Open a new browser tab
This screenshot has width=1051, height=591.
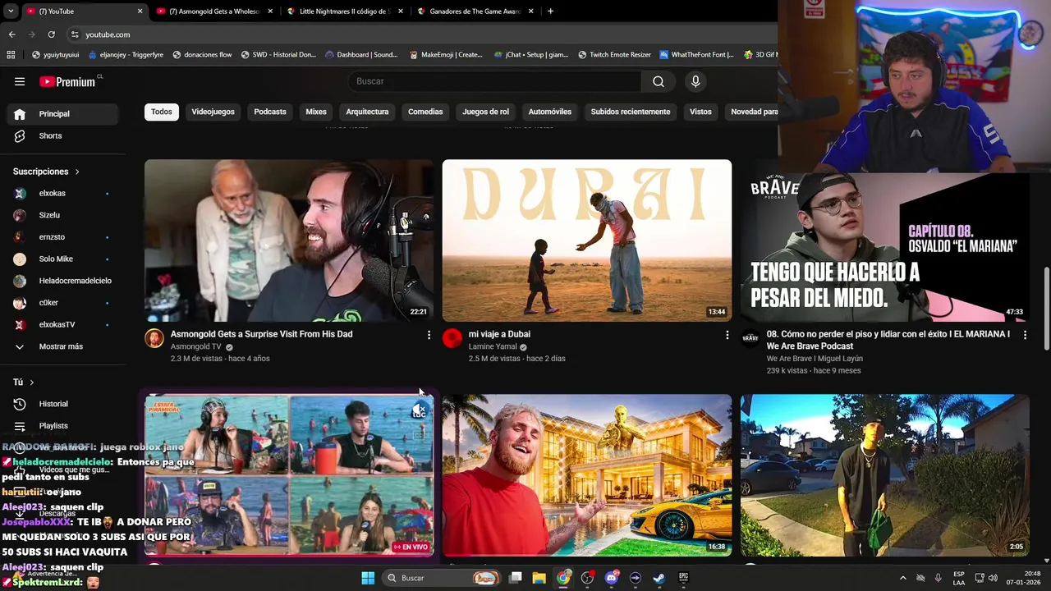point(550,11)
